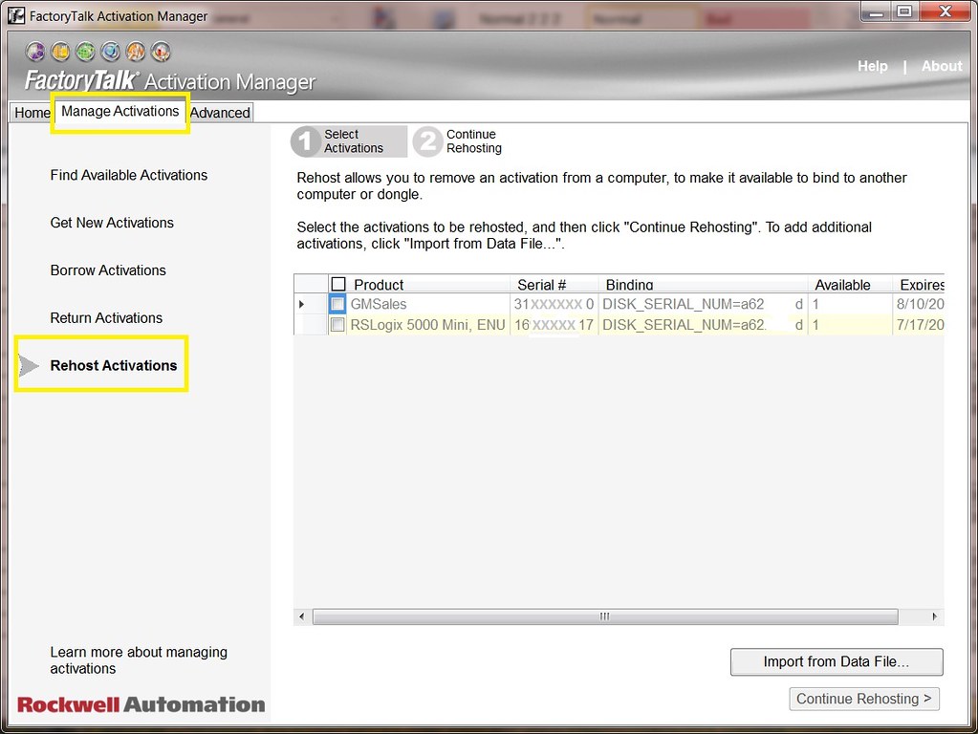Switch to the Home tab
Viewport: 978px width, 734px height.
[x=32, y=112]
